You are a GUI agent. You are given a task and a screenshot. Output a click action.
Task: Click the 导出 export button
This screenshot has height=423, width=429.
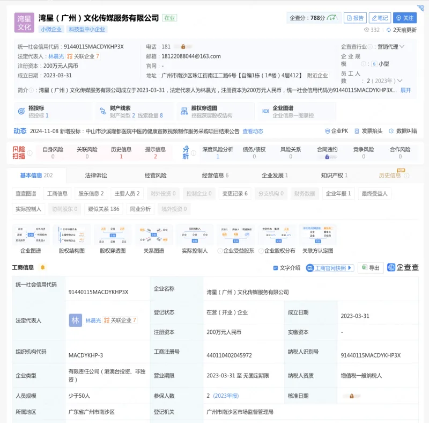coord(371,268)
